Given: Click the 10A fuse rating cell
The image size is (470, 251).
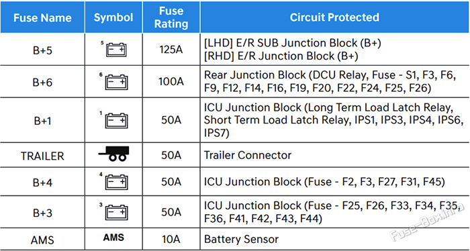Looking at the screenshot, I should [171, 240].
